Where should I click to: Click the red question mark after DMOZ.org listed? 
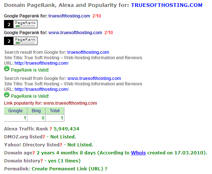pos(44,137)
